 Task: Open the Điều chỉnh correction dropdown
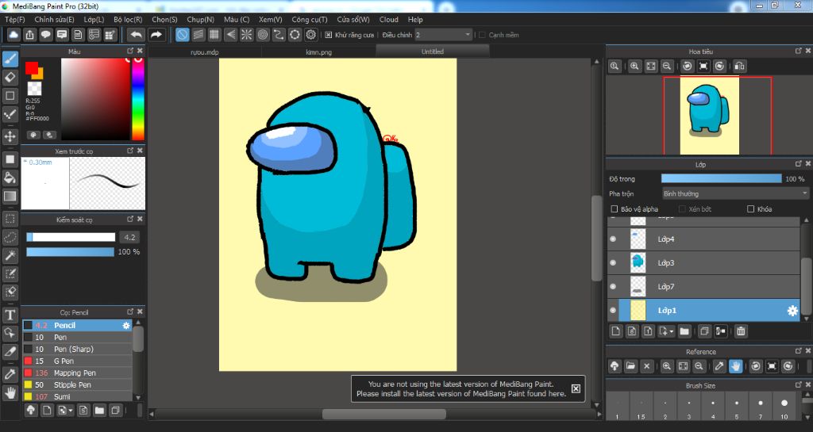443,35
